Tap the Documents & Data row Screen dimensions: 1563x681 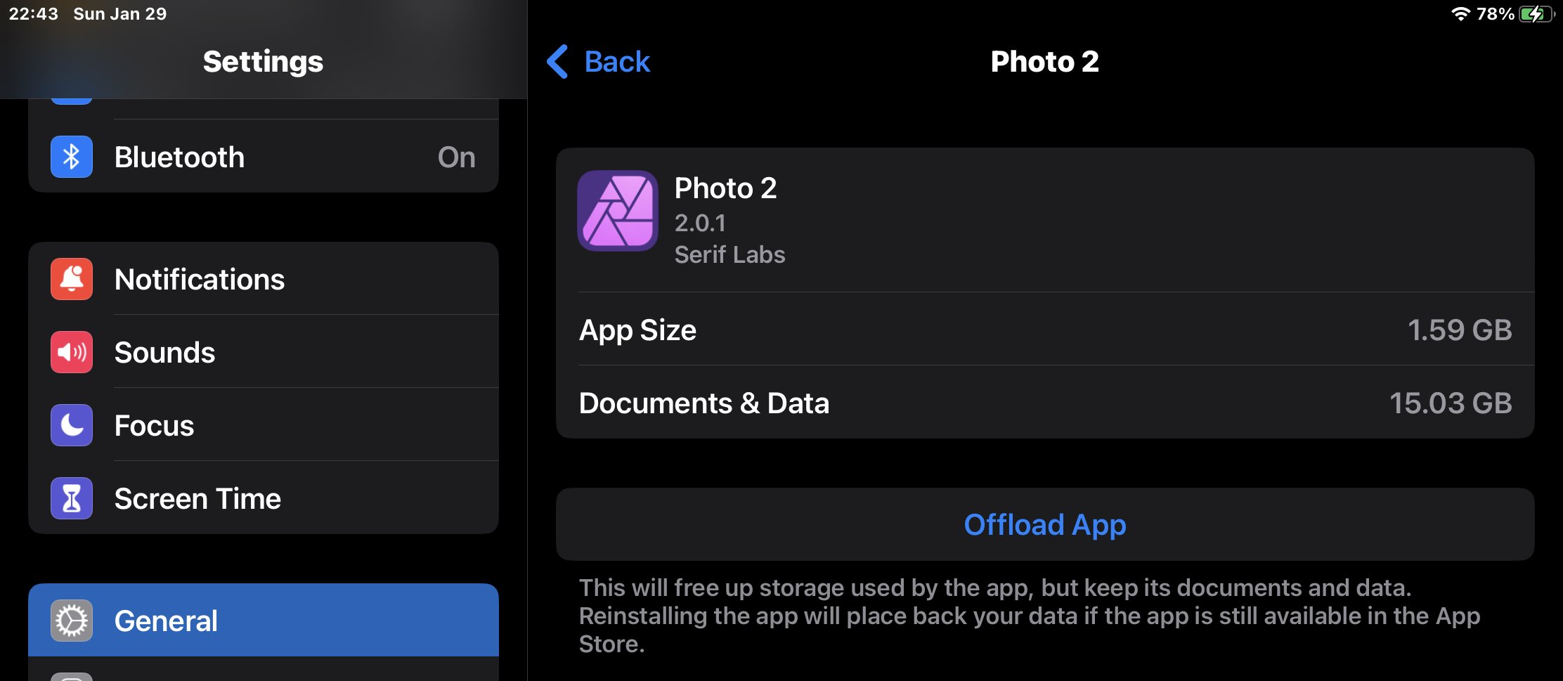(x=1045, y=403)
